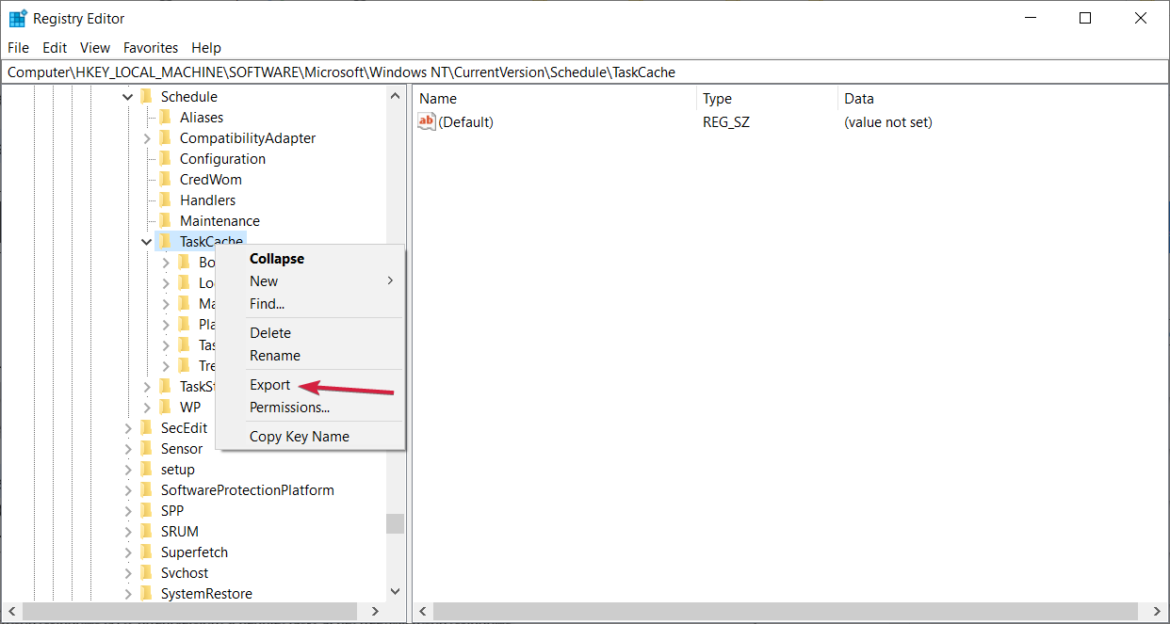Expand the Sensor key
The width and height of the screenshot is (1170, 624).
click(128, 449)
